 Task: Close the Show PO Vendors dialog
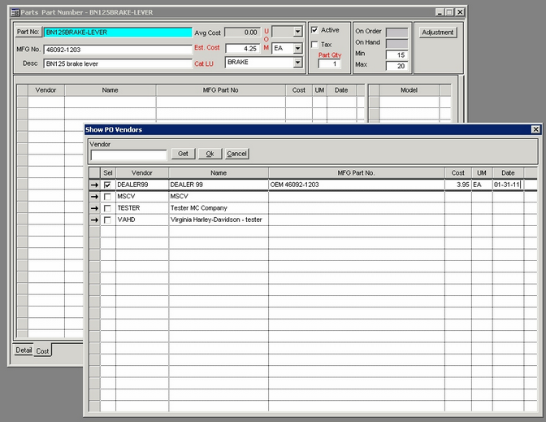pyautogui.click(x=535, y=129)
